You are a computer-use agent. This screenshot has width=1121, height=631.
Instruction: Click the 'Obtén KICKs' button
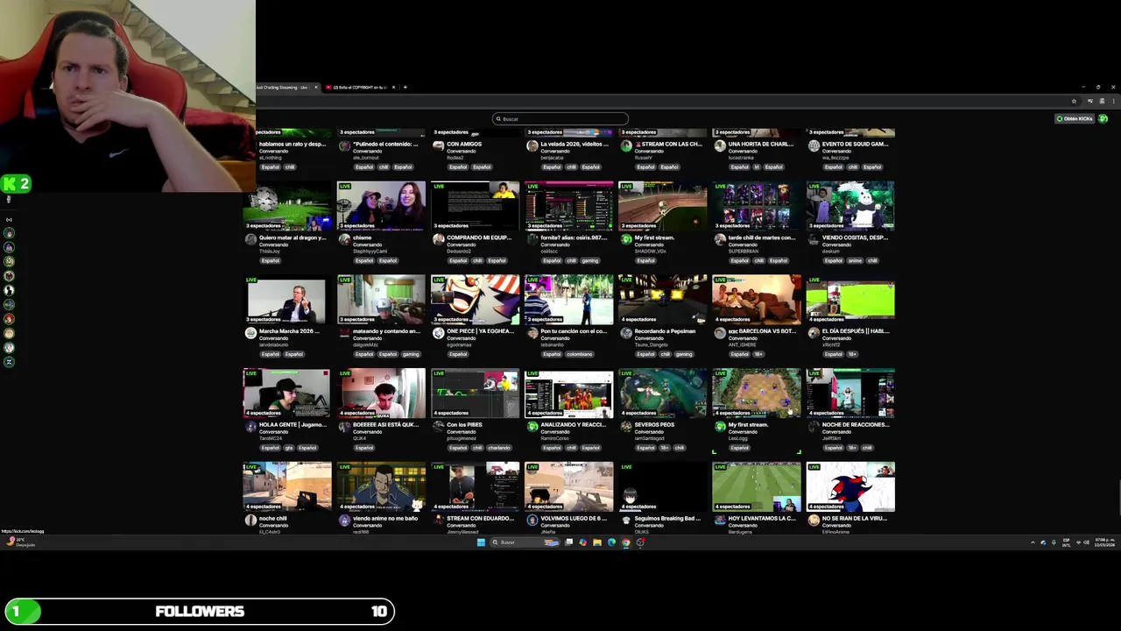[1075, 119]
